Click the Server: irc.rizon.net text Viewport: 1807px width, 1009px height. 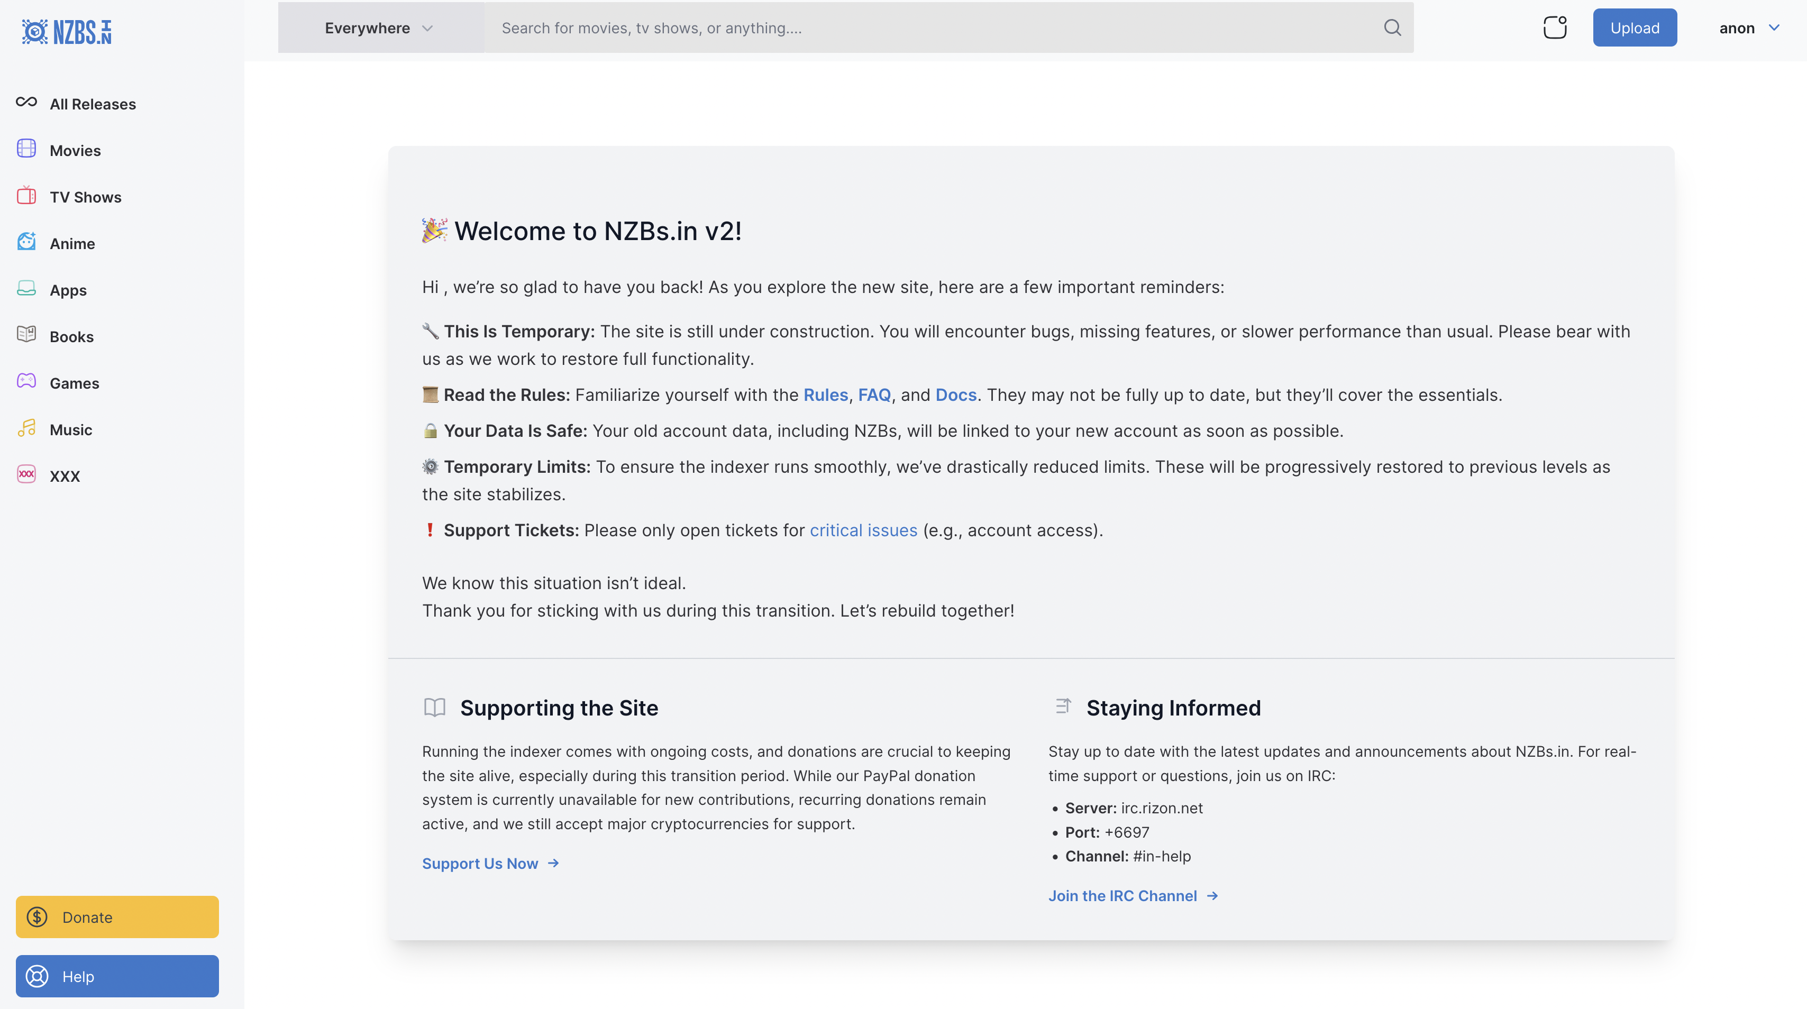click(1134, 808)
